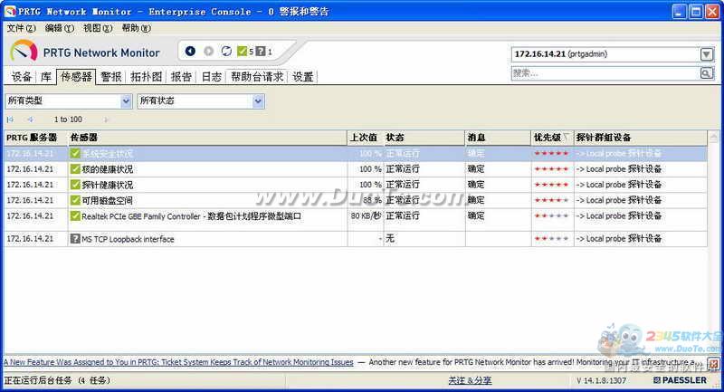The height and width of the screenshot is (392, 724).
Task: Open the 拓扑图 tab
Action: (146, 77)
